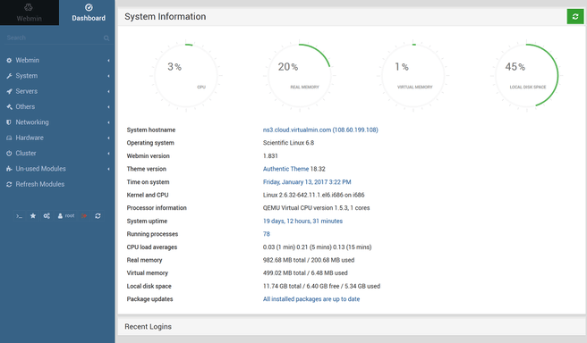
Task: Click the red logout icon
Action: [x=84, y=216]
